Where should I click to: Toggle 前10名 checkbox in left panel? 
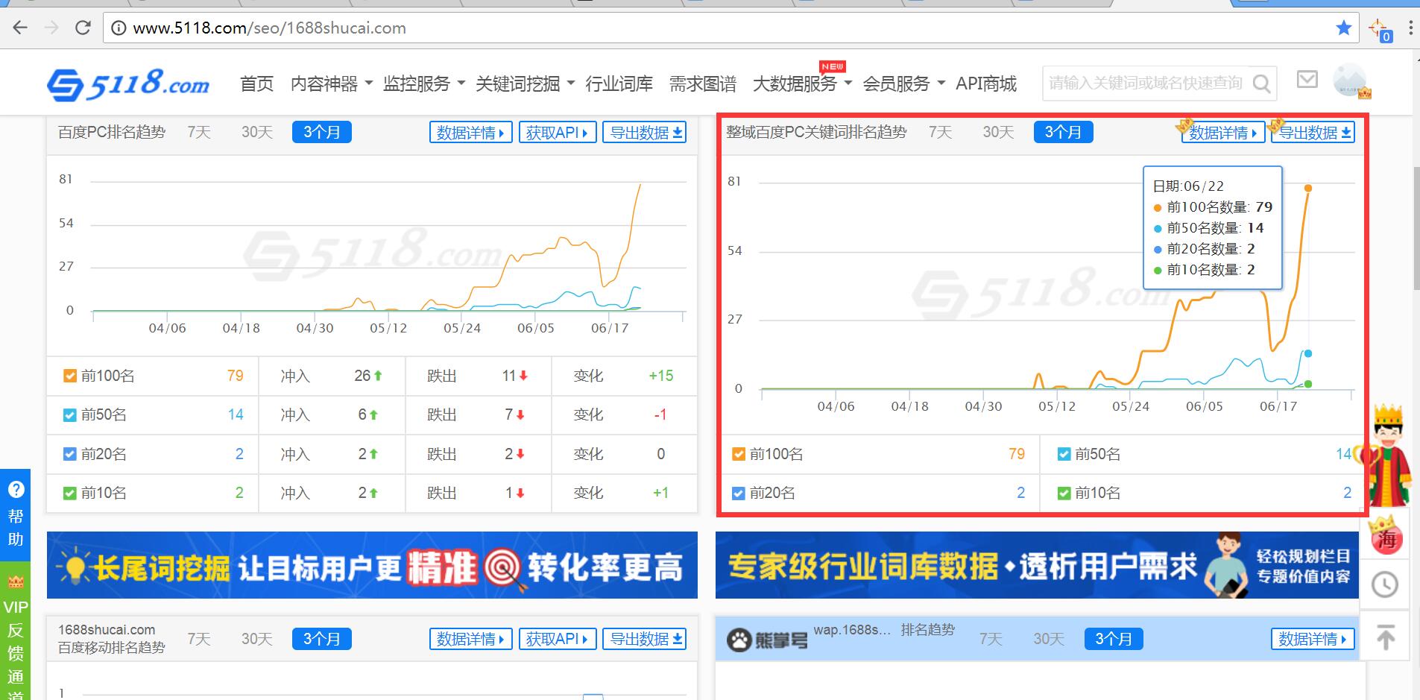point(70,493)
